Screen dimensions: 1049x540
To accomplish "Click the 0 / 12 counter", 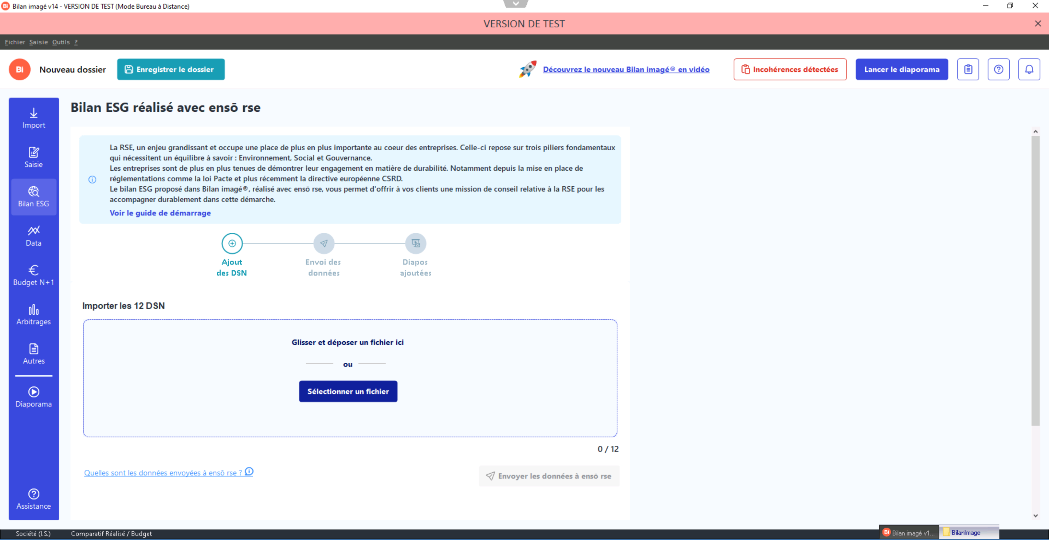I will [608, 449].
